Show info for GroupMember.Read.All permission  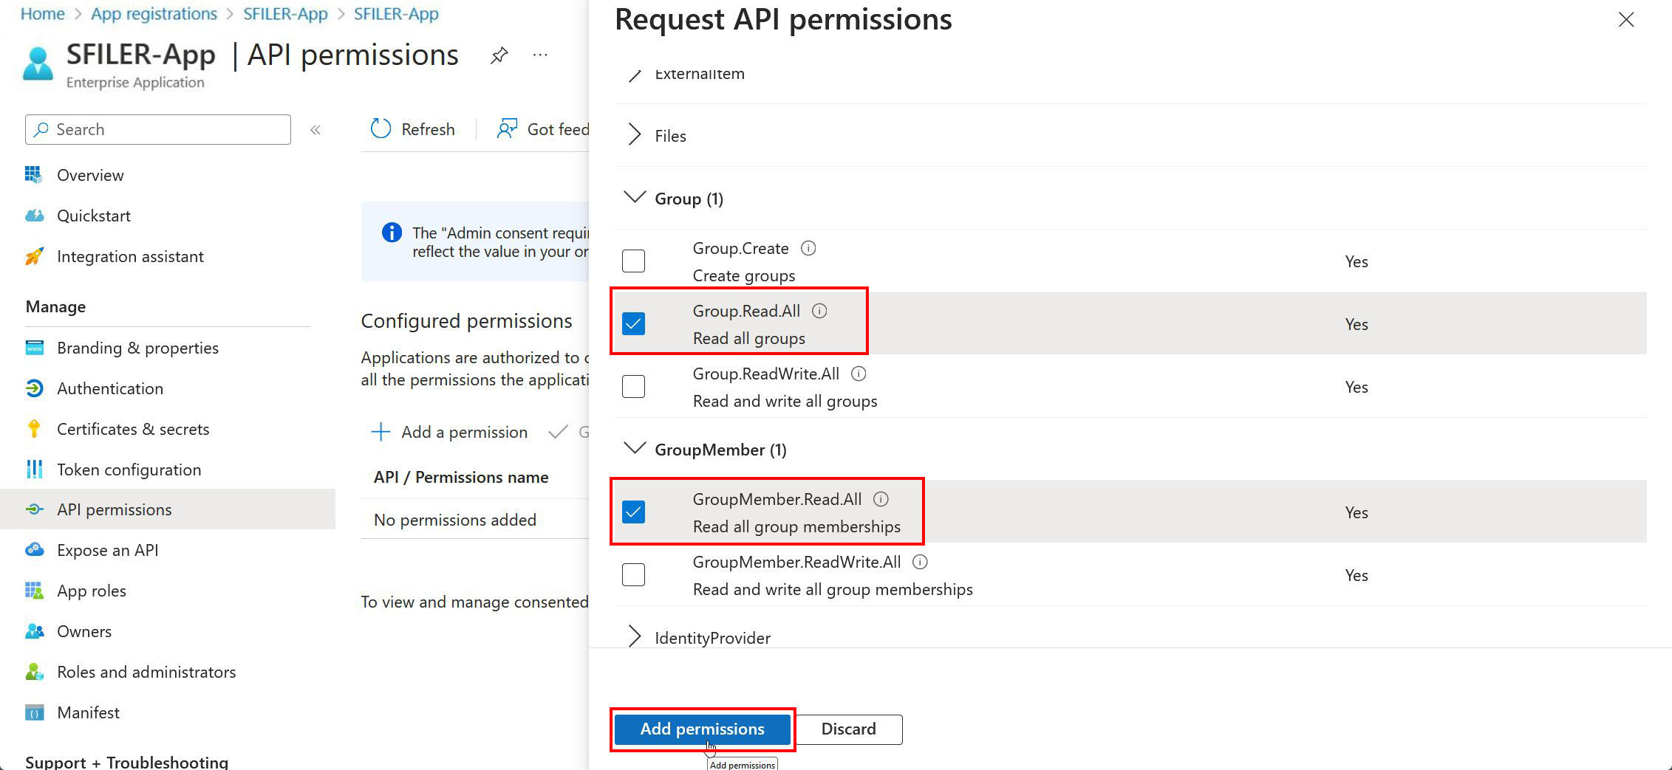[x=881, y=499]
